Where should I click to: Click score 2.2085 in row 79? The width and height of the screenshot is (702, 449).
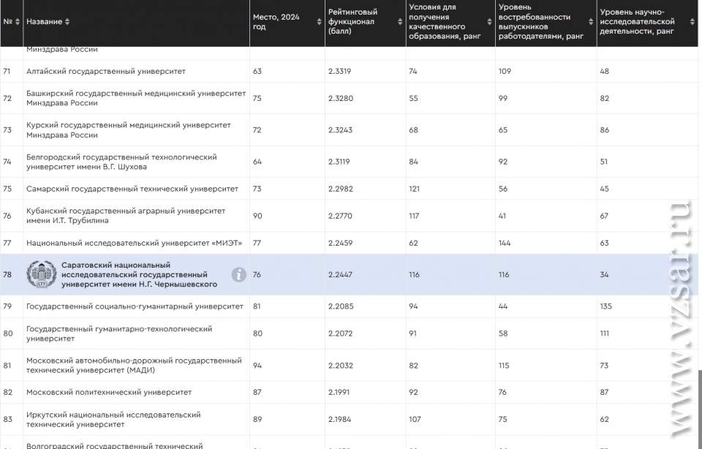click(x=340, y=306)
